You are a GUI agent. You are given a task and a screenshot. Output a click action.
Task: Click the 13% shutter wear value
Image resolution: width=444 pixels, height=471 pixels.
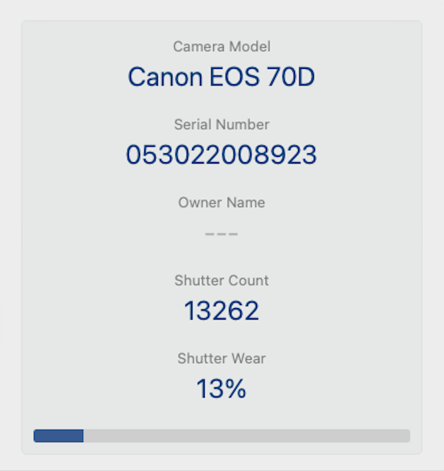point(222,389)
